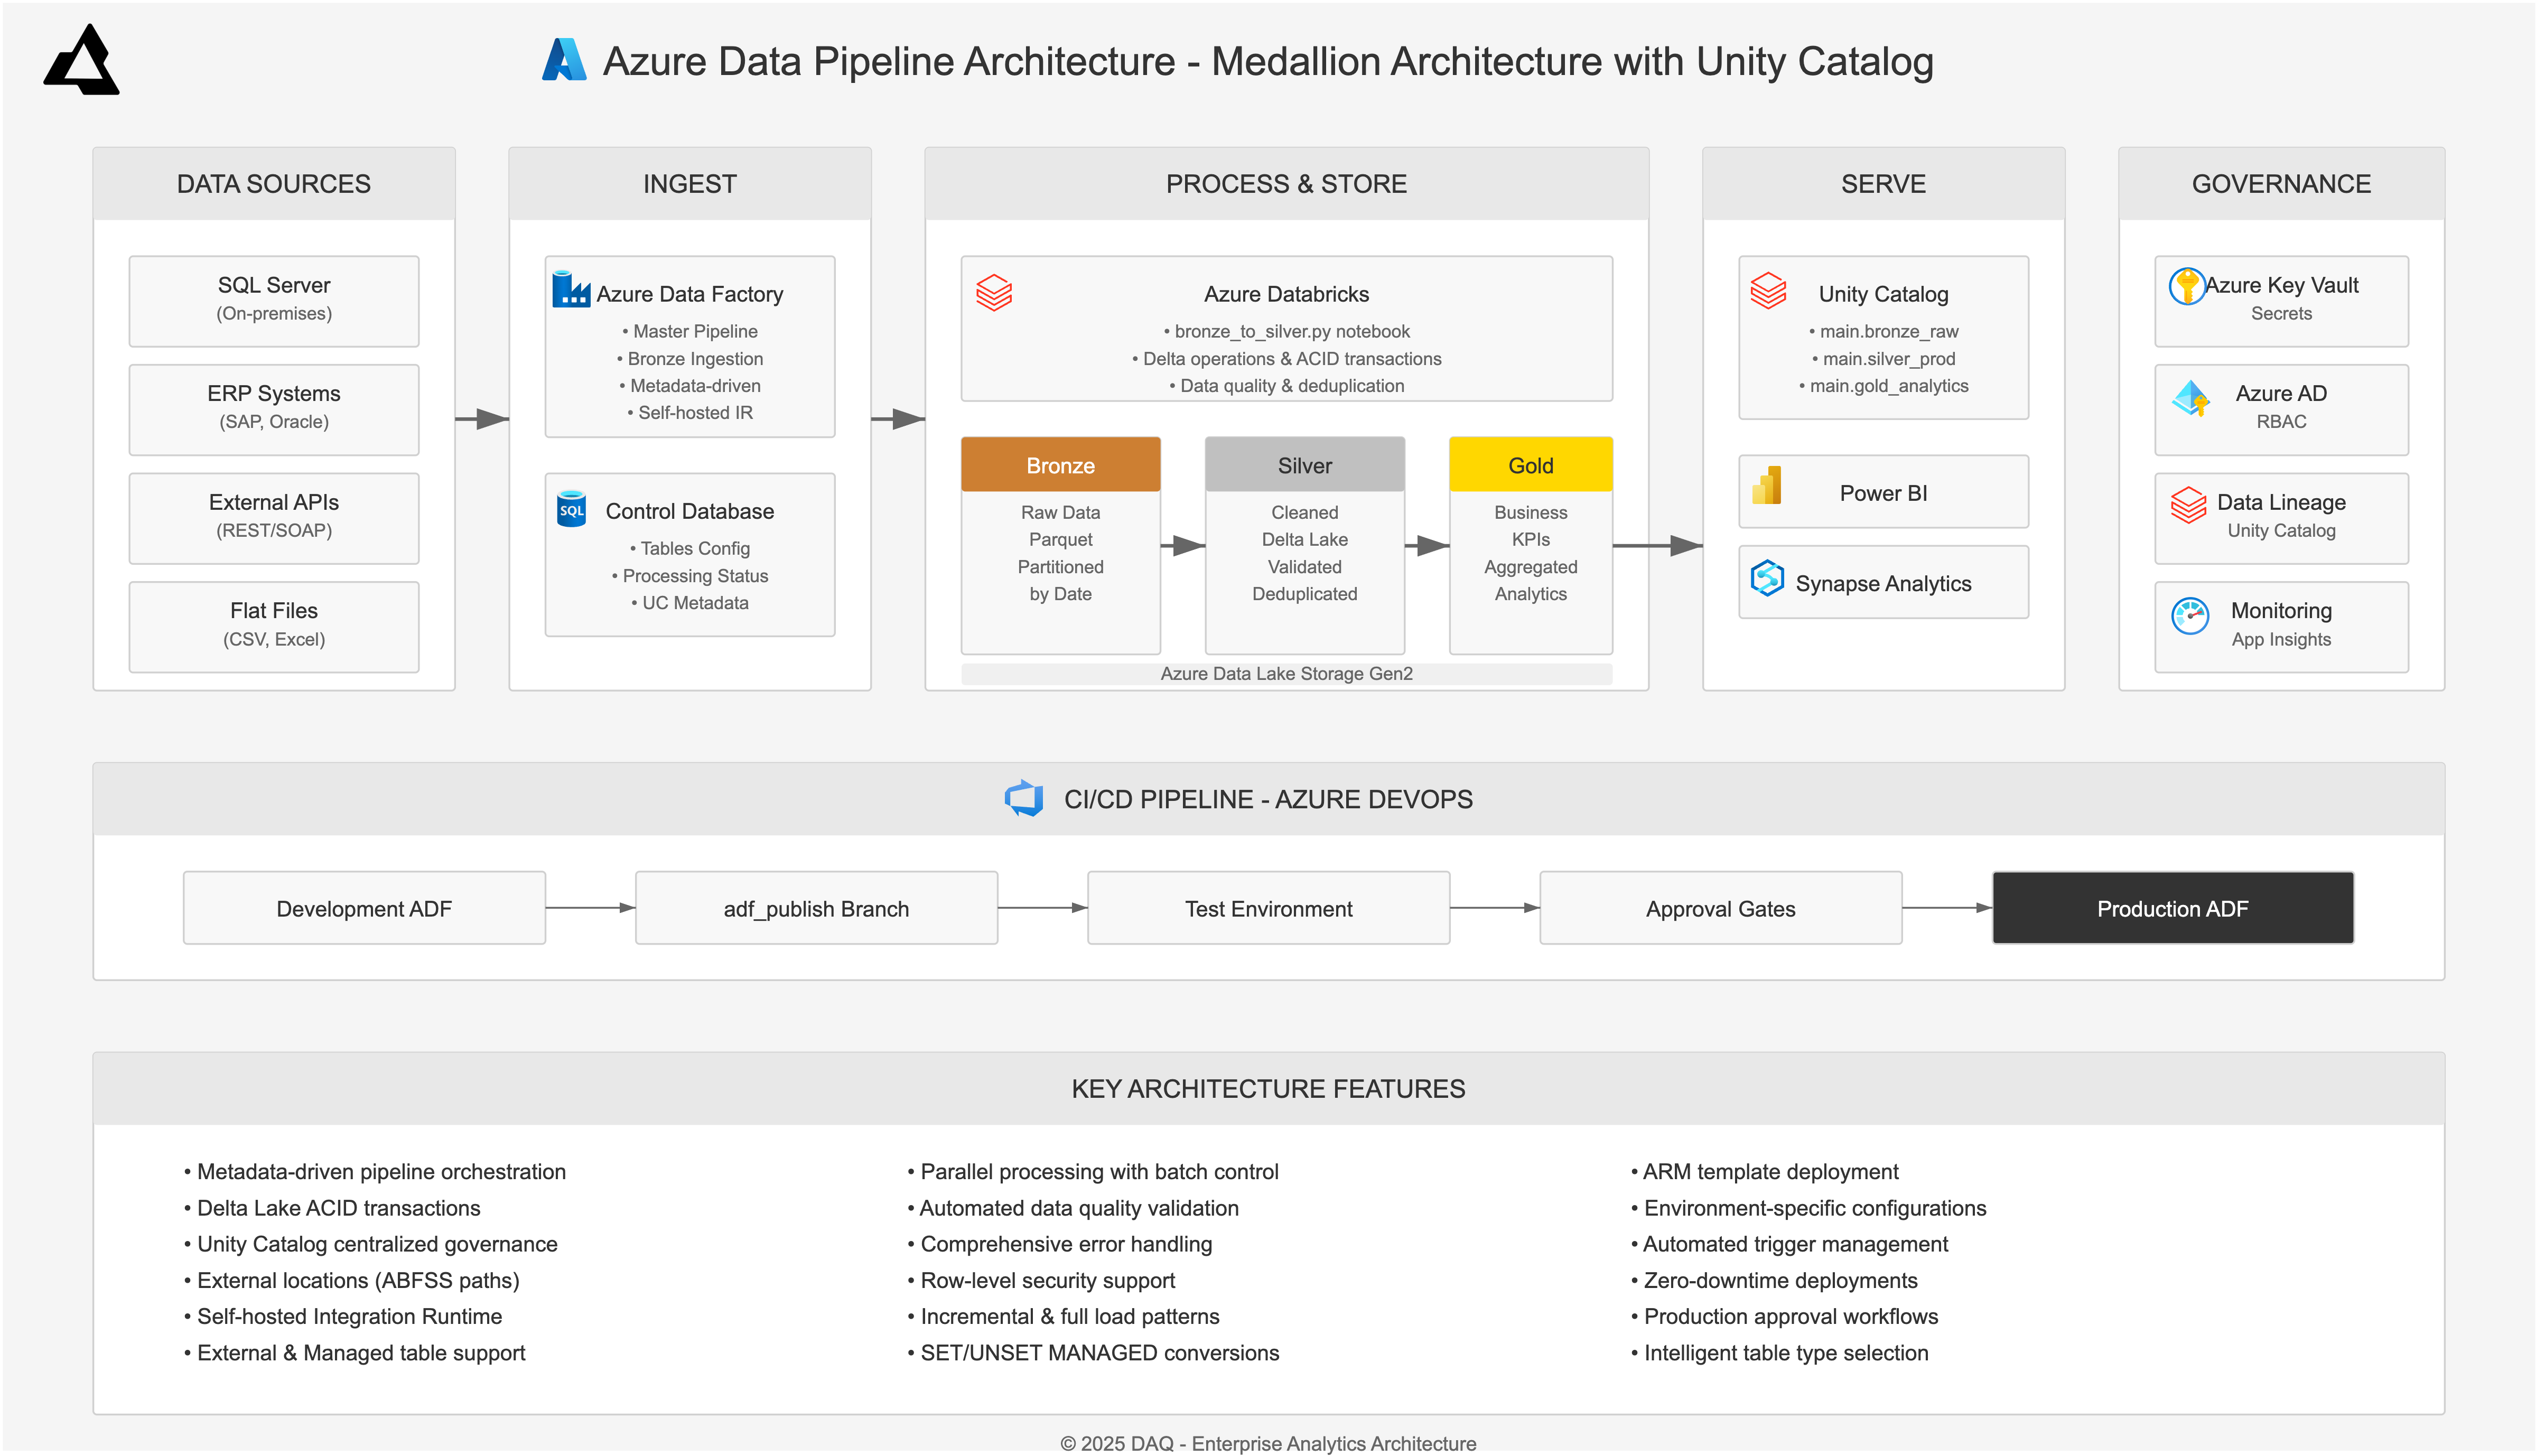Click the Control Database SQL icon

pos(571,509)
